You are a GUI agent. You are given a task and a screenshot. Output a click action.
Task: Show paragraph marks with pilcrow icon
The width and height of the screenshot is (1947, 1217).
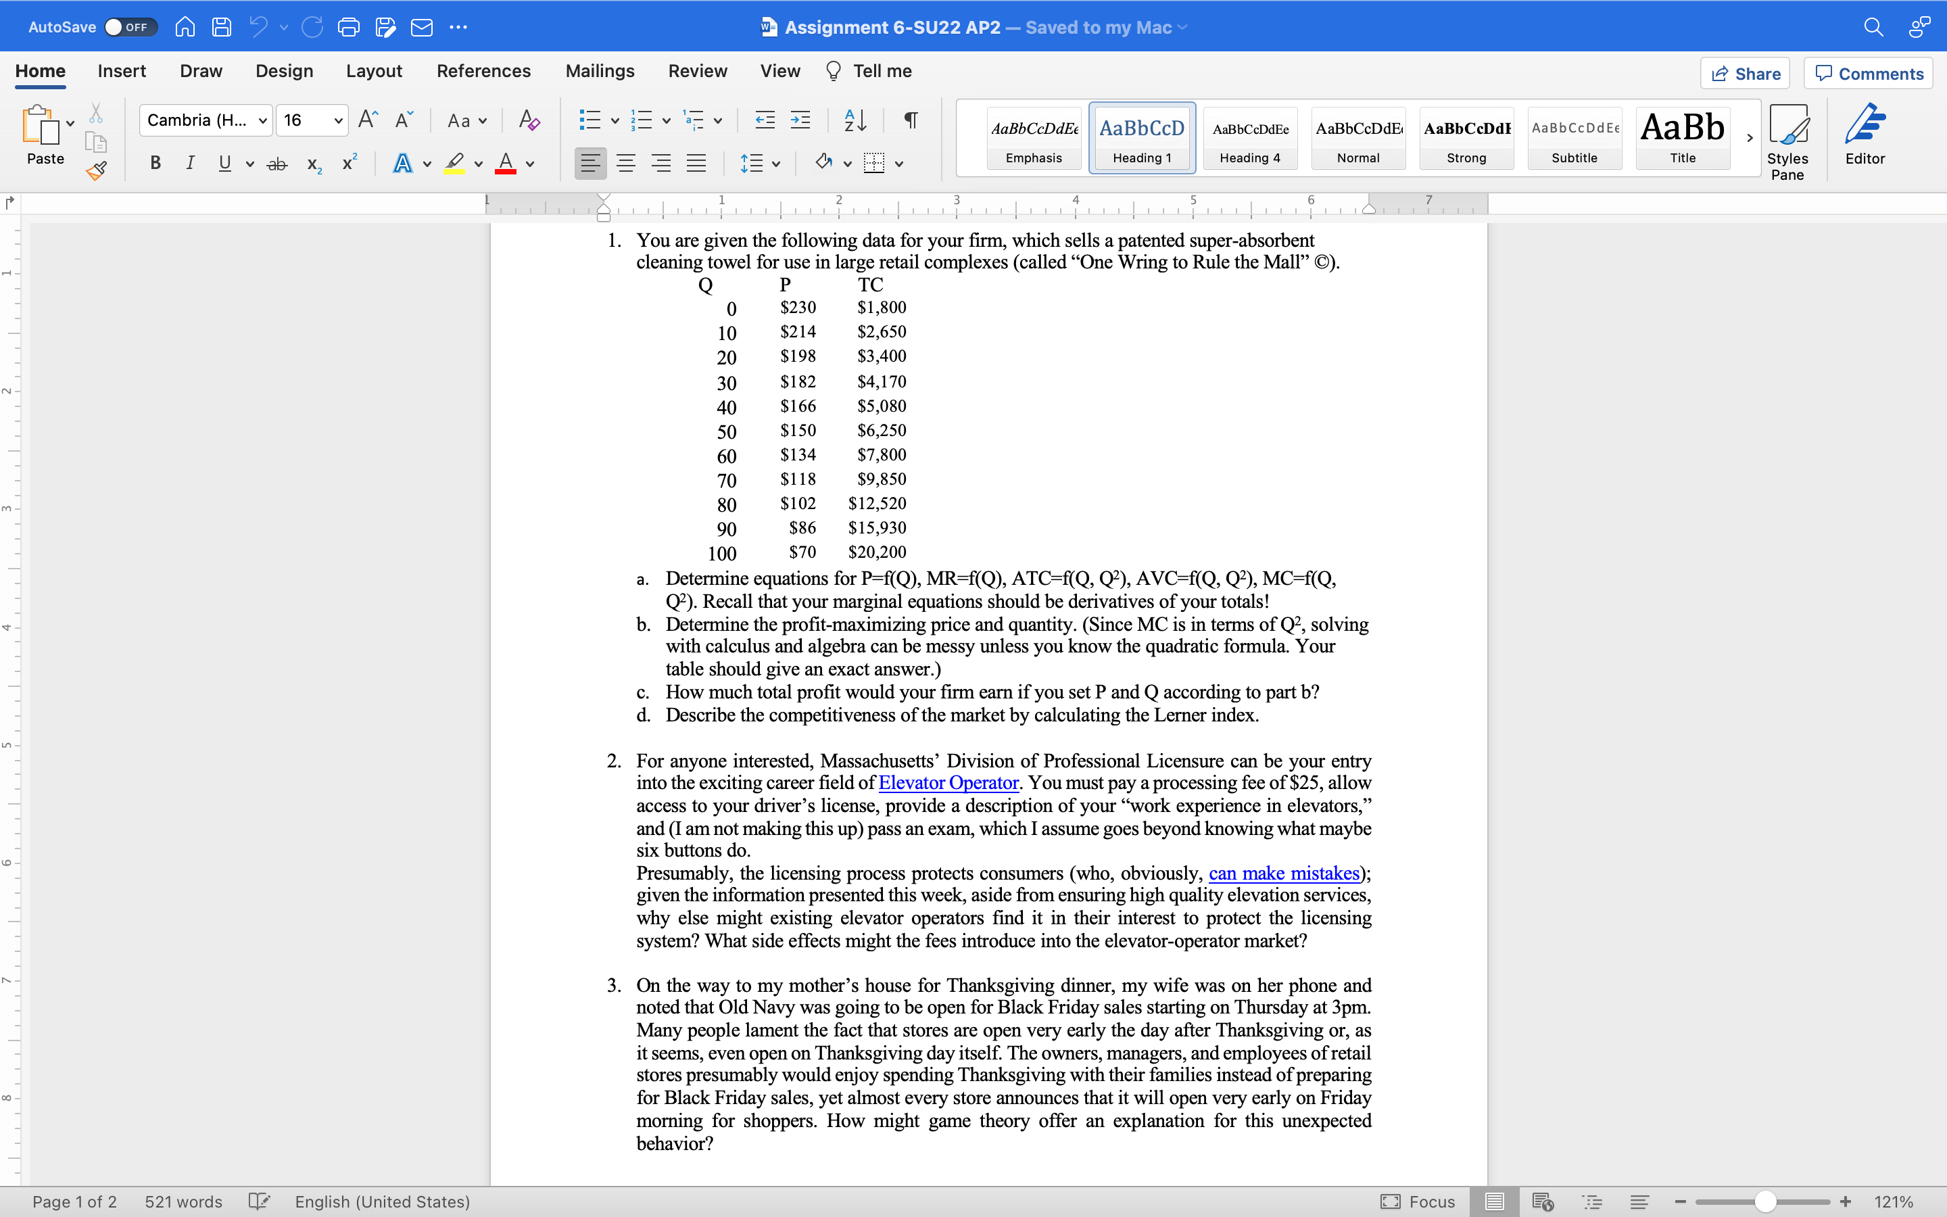[911, 121]
